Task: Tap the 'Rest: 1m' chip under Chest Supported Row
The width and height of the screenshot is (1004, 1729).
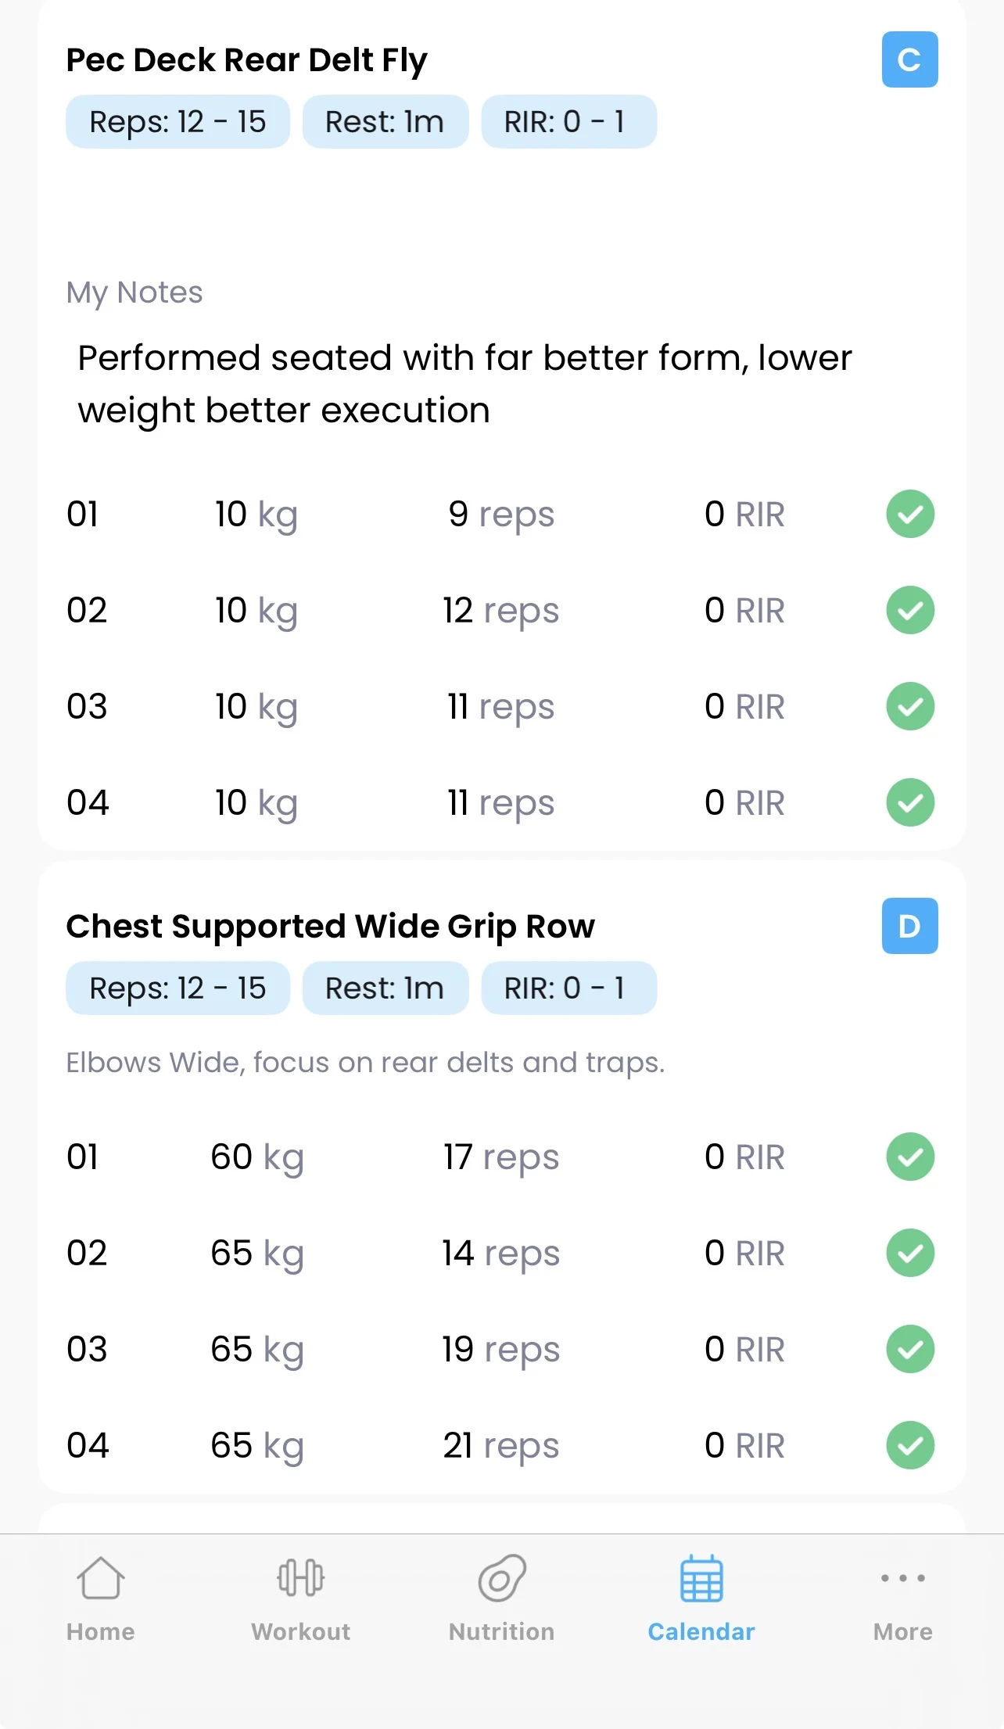Action: (x=385, y=988)
